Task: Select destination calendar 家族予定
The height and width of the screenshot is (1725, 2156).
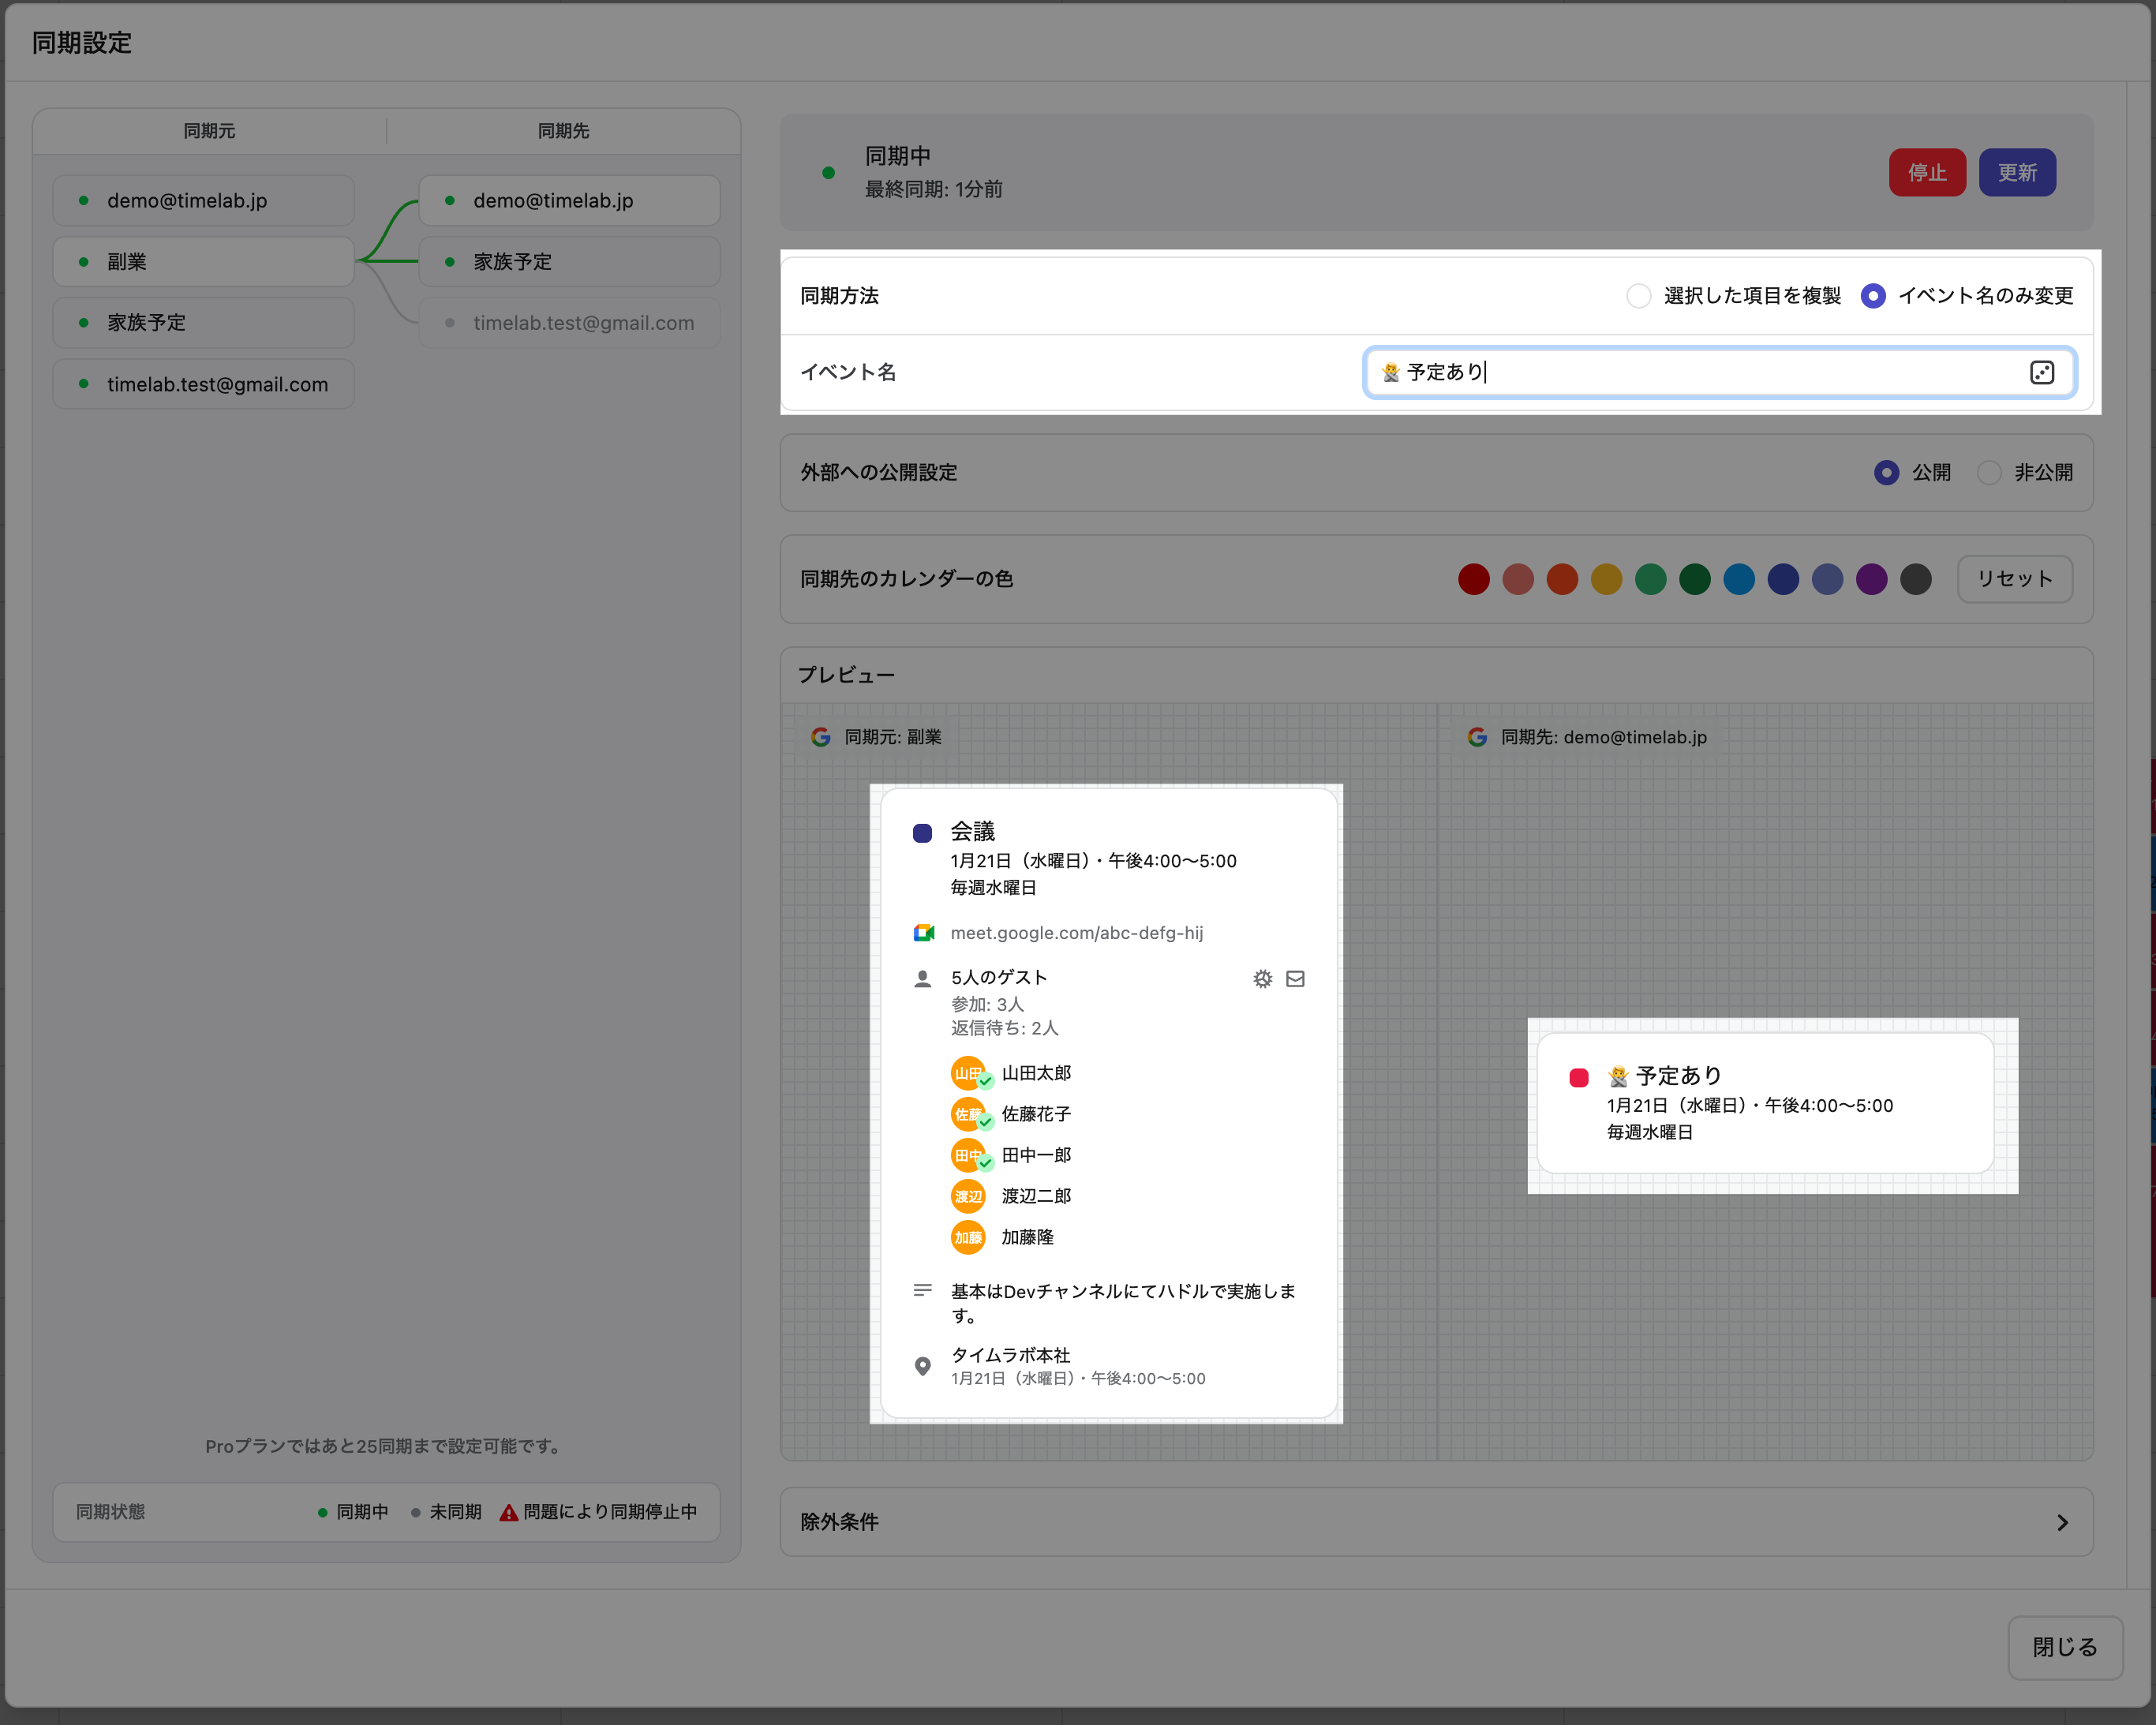Action: (569, 262)
